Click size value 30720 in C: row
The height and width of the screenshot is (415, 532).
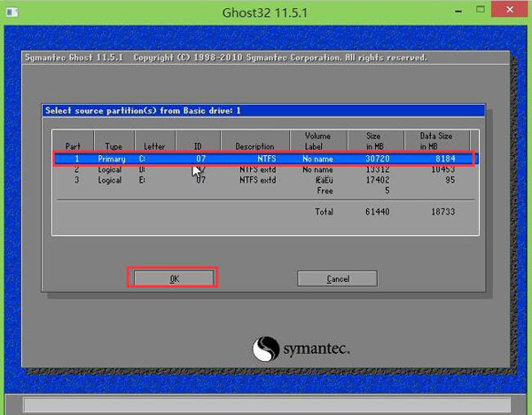coord(378,159)
